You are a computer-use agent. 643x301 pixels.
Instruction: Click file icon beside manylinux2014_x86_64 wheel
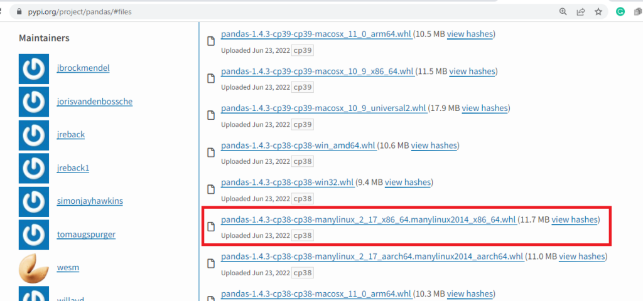pos(211,226)
